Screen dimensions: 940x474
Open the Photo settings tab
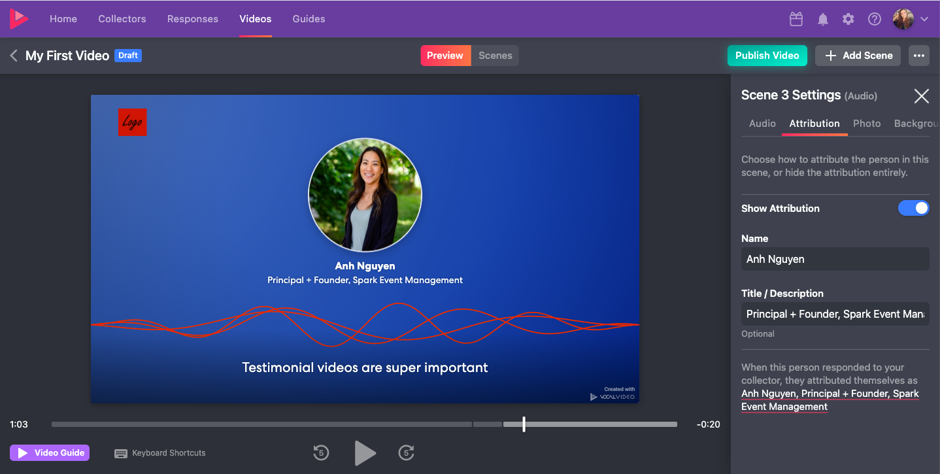[867, 123]
